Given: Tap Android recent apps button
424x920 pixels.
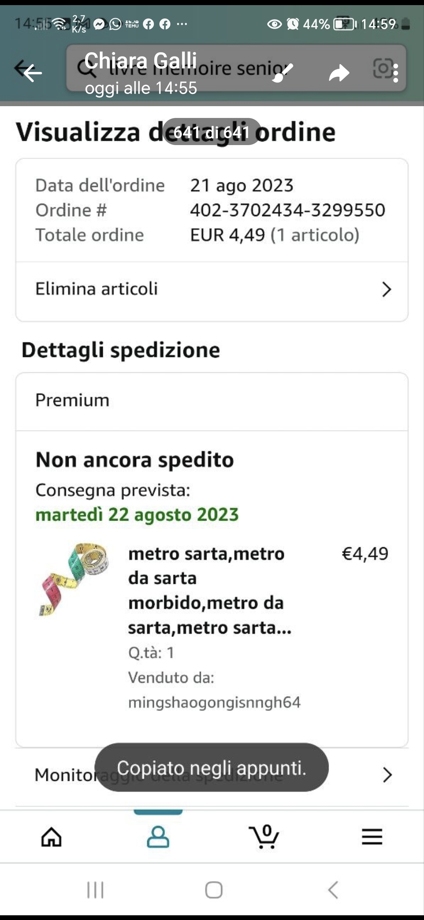Looking at the screenshot, I should [95, 890].
